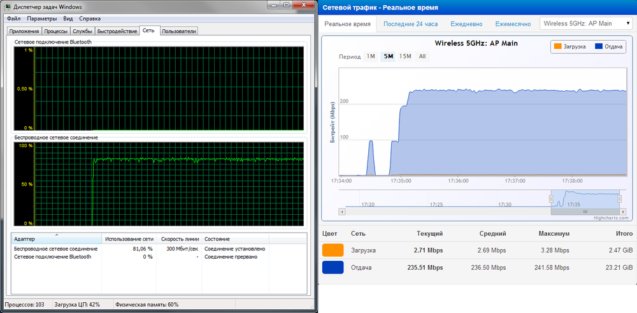Select the Сеть tab

[149, 31]
